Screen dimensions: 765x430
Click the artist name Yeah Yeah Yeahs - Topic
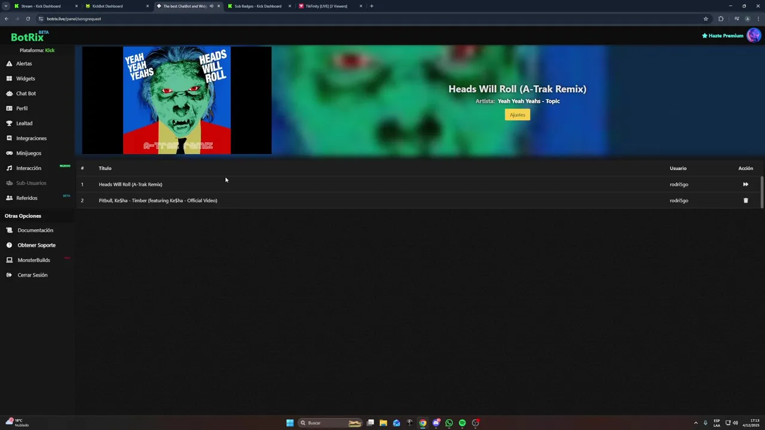click(x=528, y=101)
